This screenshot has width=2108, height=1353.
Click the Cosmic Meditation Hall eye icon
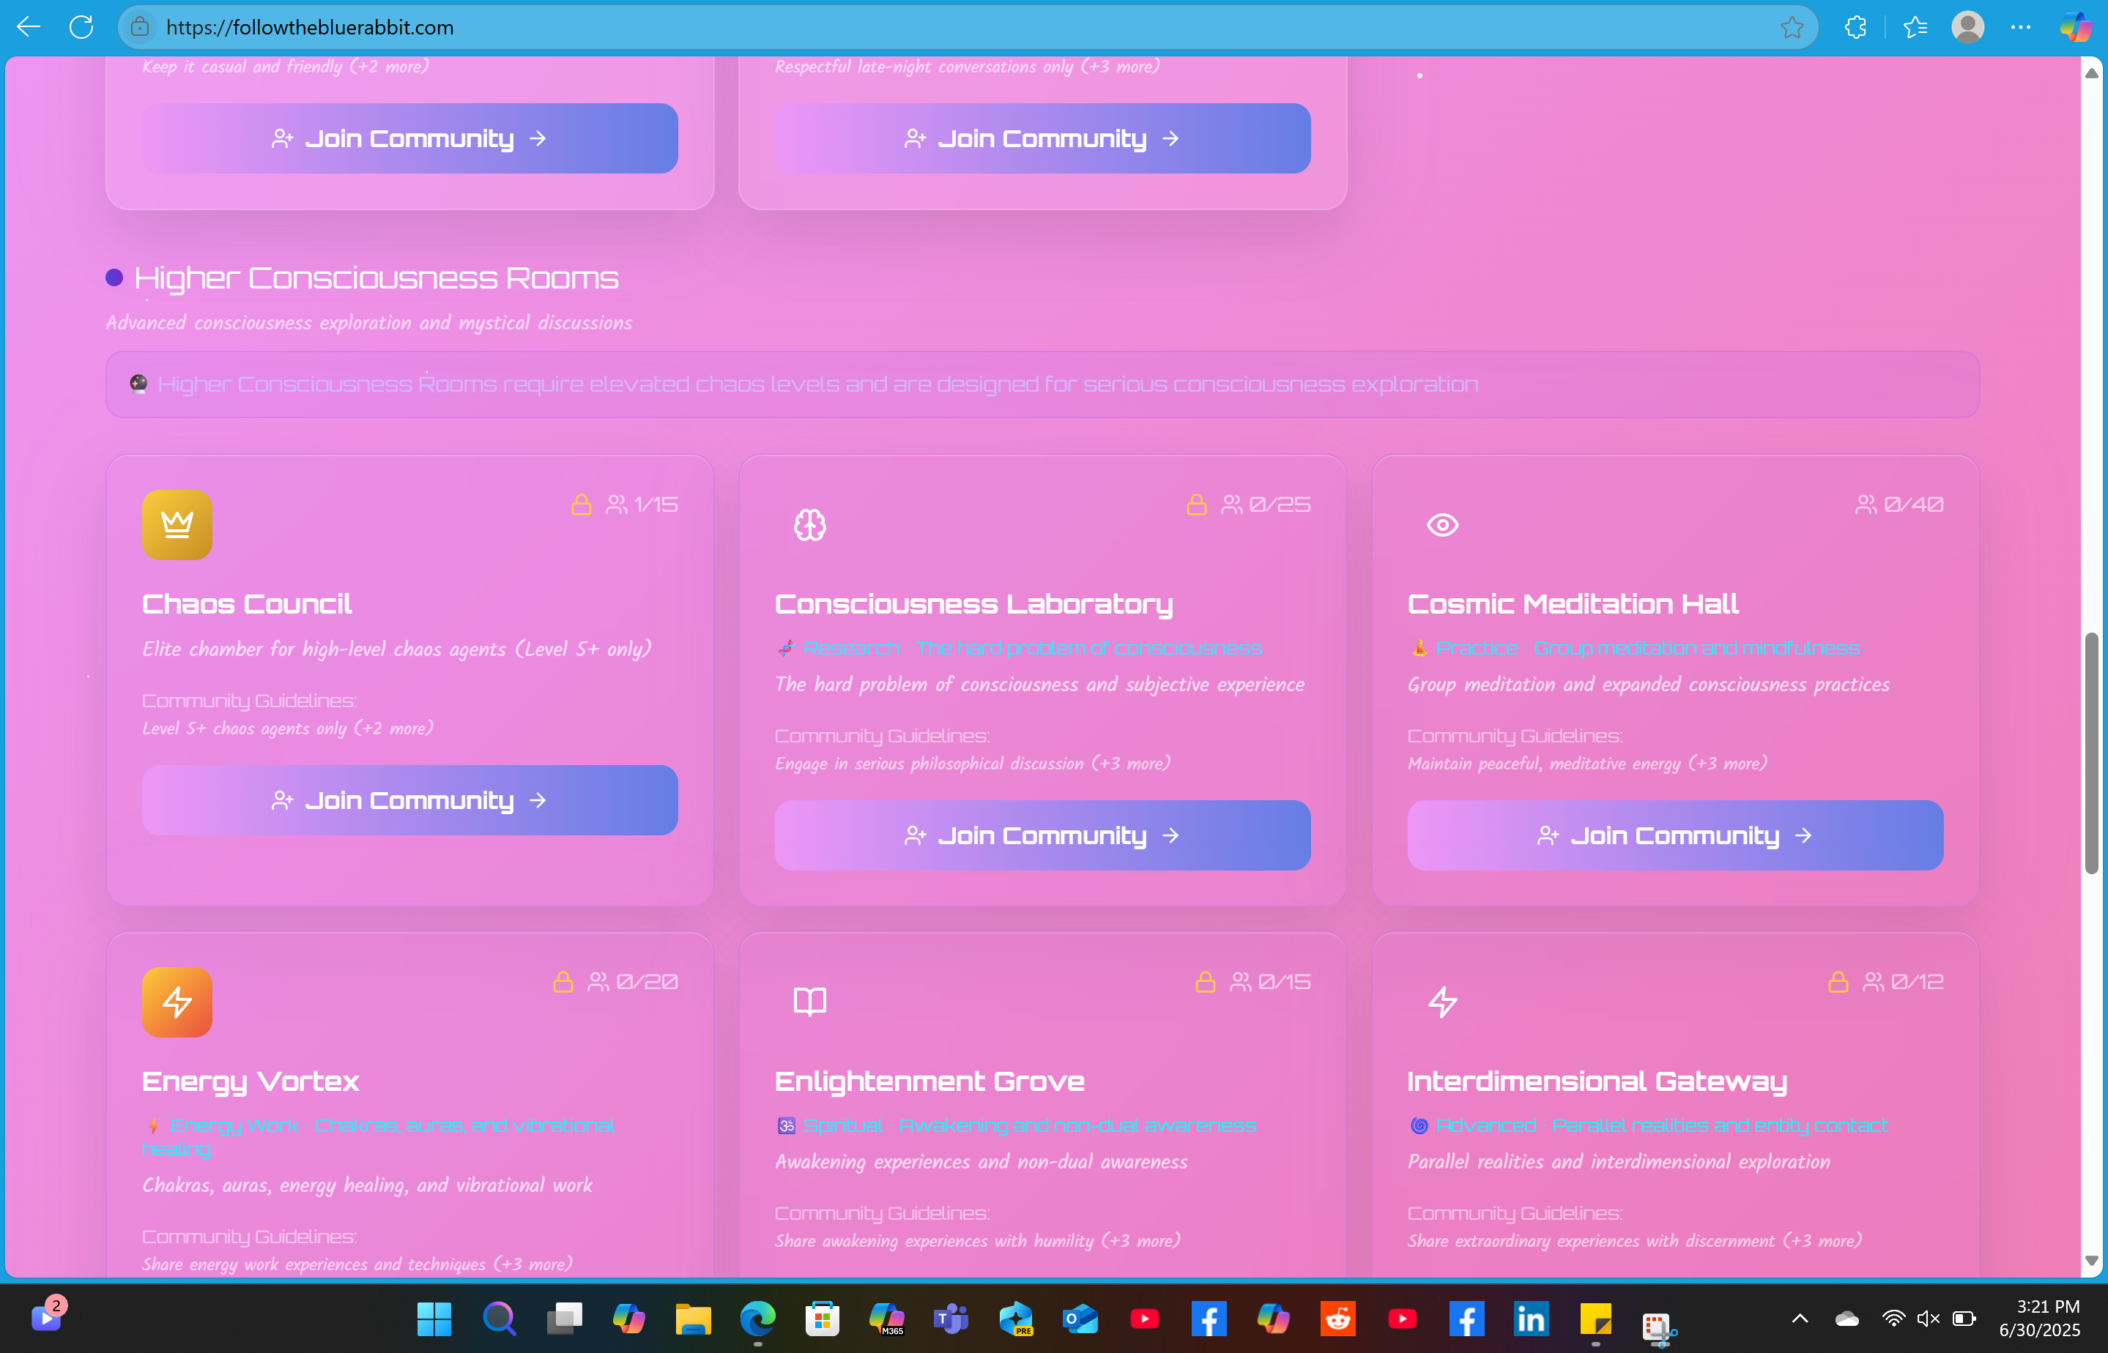coord(1442,524)
